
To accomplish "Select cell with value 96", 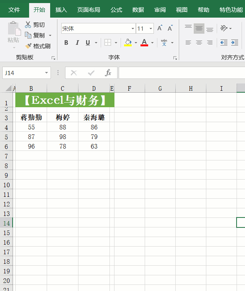I will [x=31, y=146].
